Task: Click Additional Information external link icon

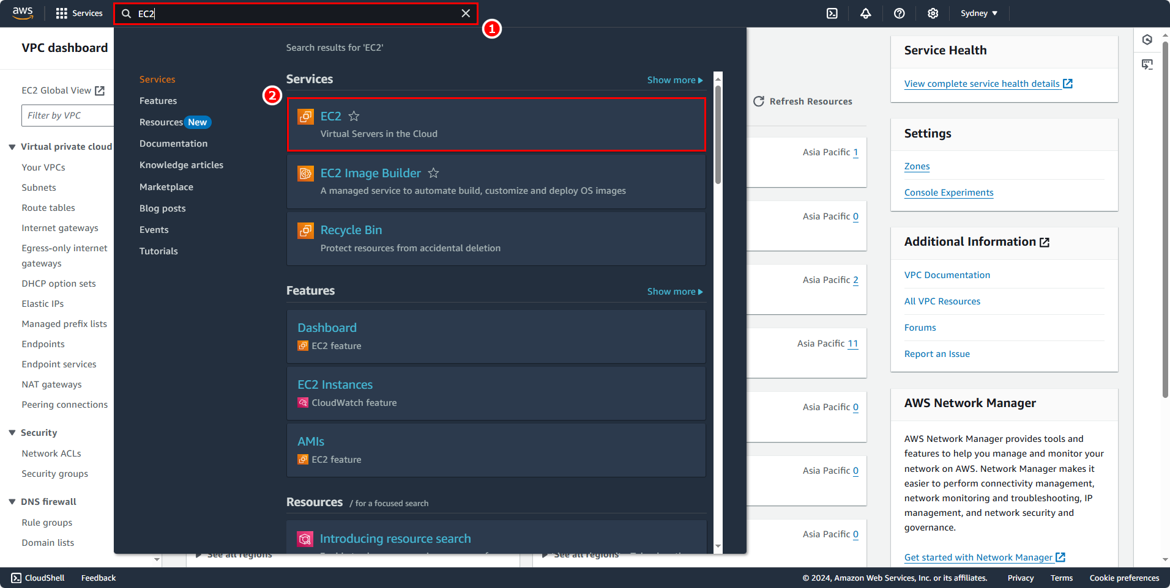Action: 1045,243
